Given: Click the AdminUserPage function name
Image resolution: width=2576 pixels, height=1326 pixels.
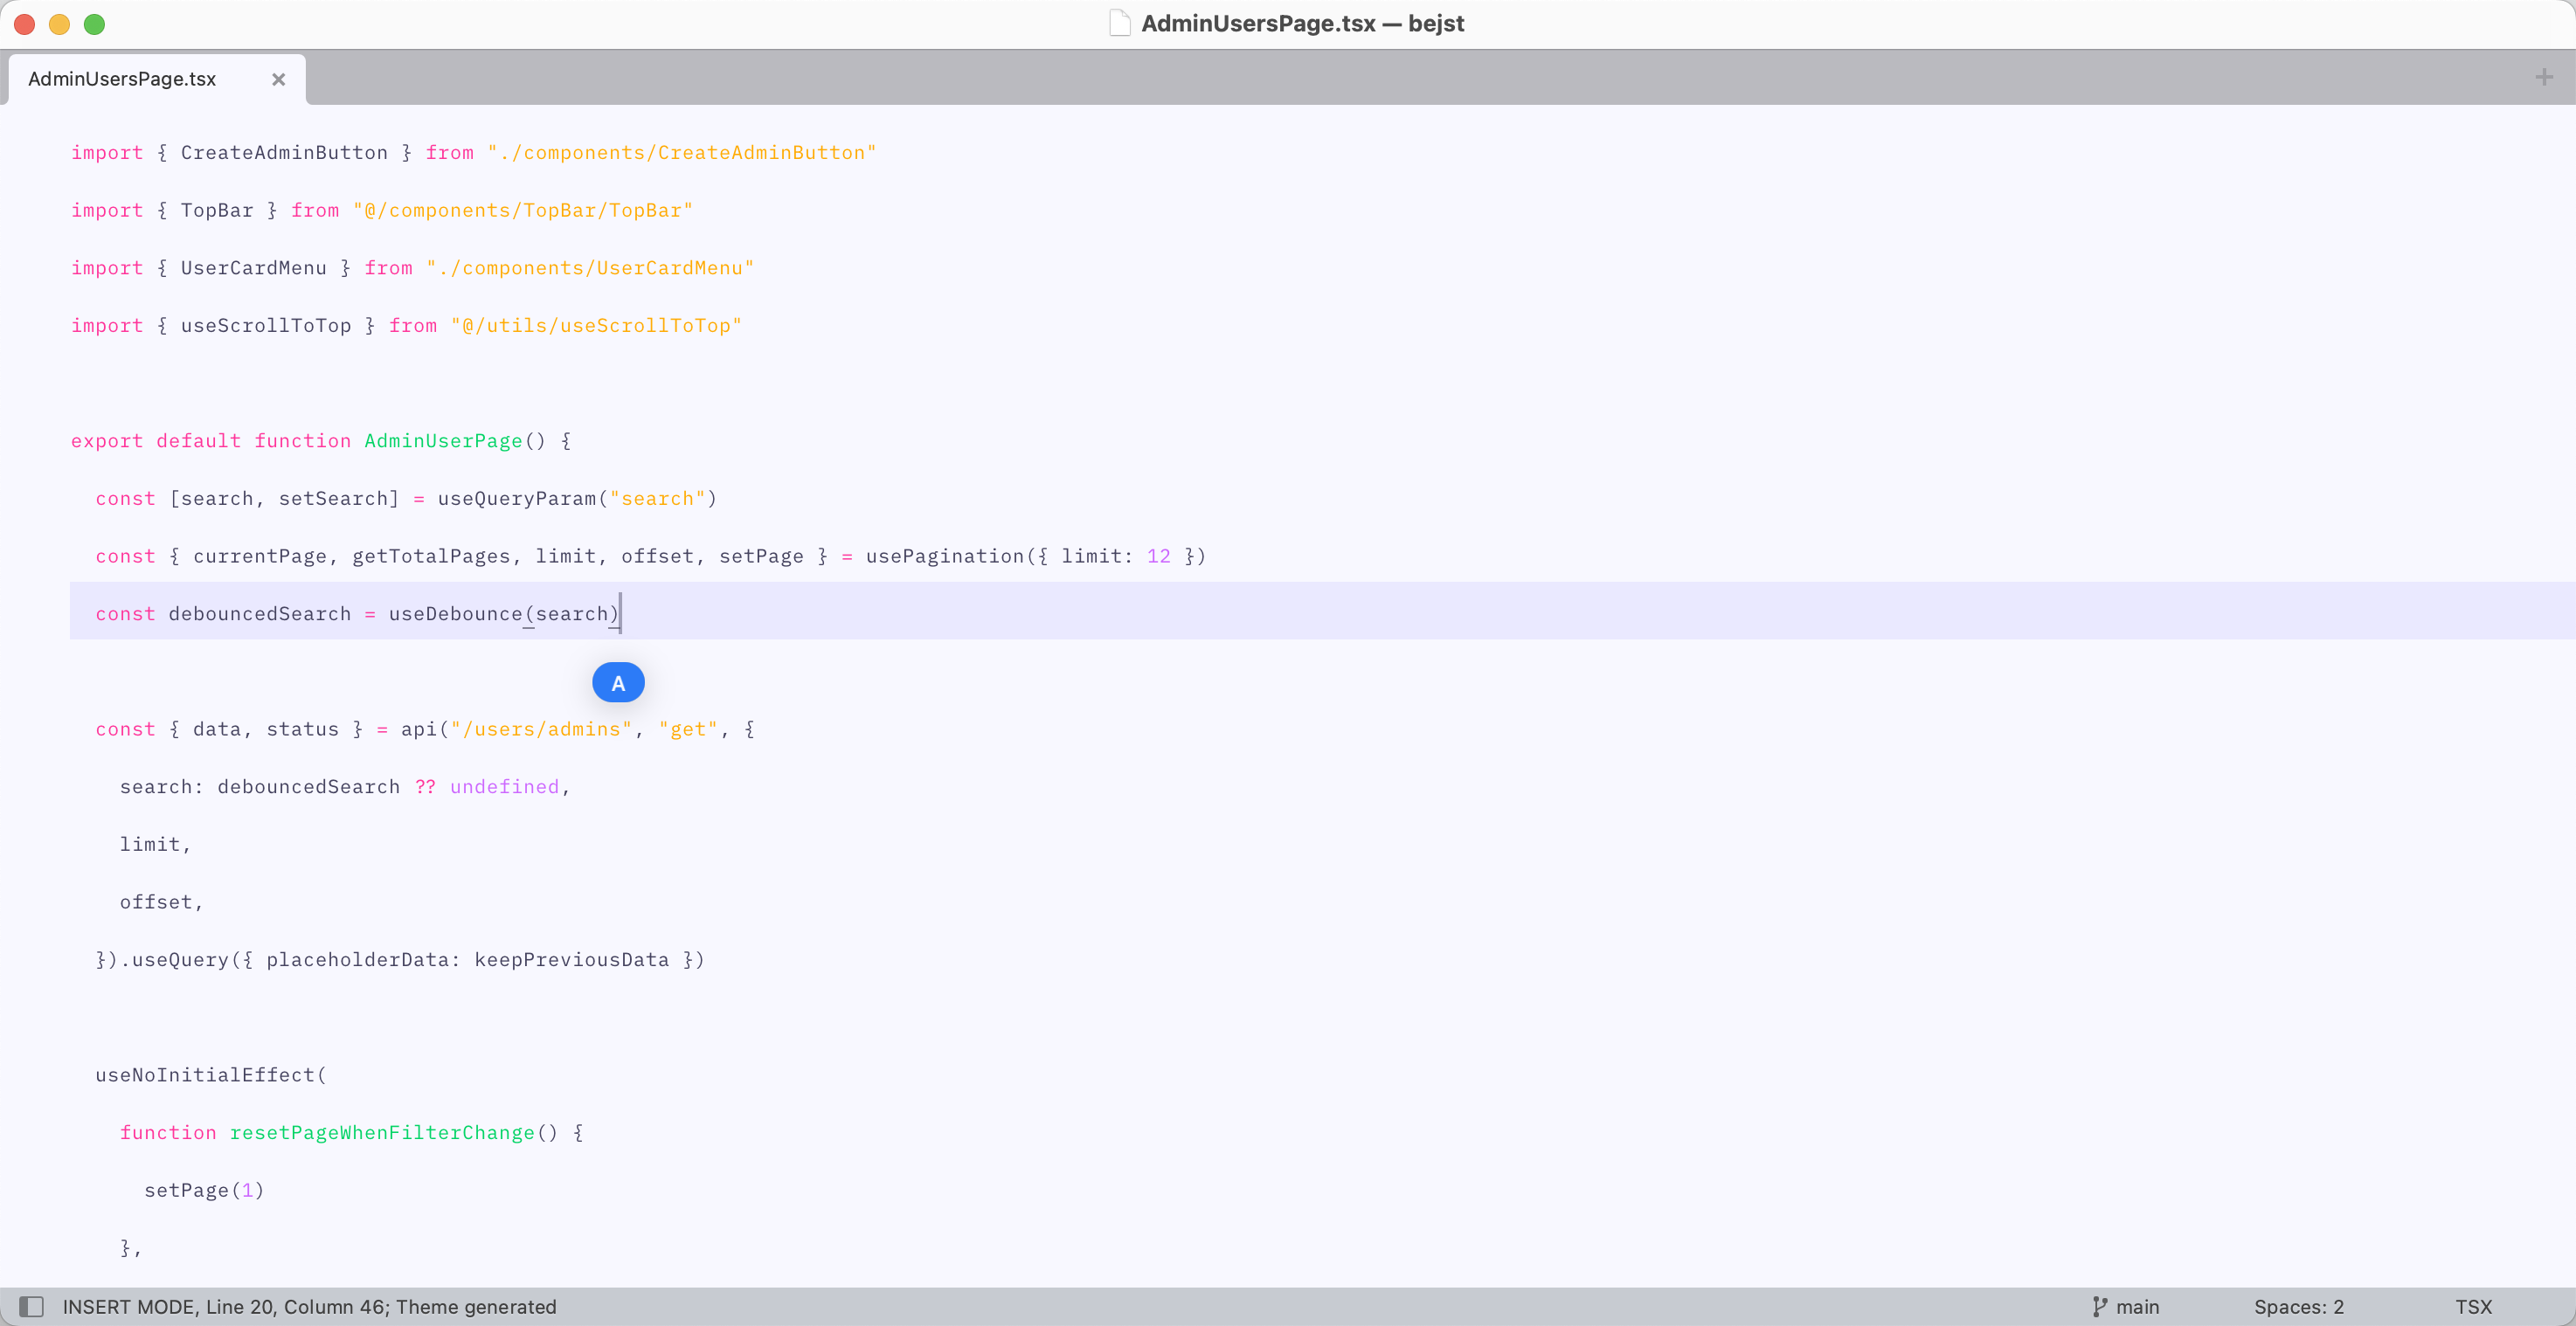Looking at the screenshot, I should 443,441.
